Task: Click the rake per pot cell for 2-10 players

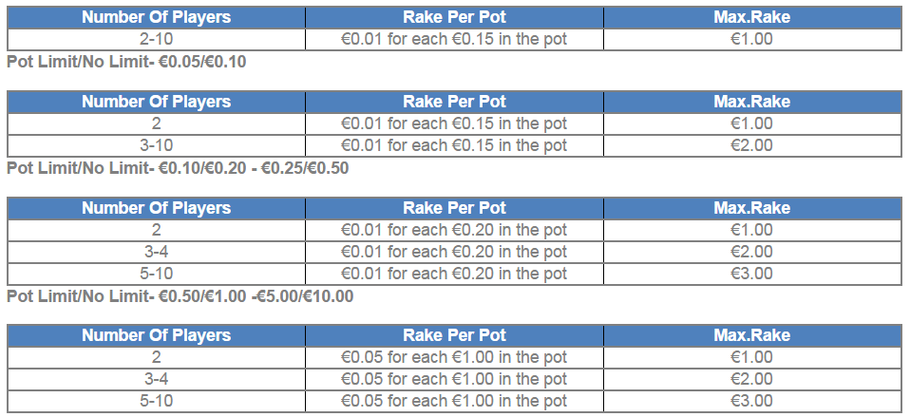Action: [454, 40]
